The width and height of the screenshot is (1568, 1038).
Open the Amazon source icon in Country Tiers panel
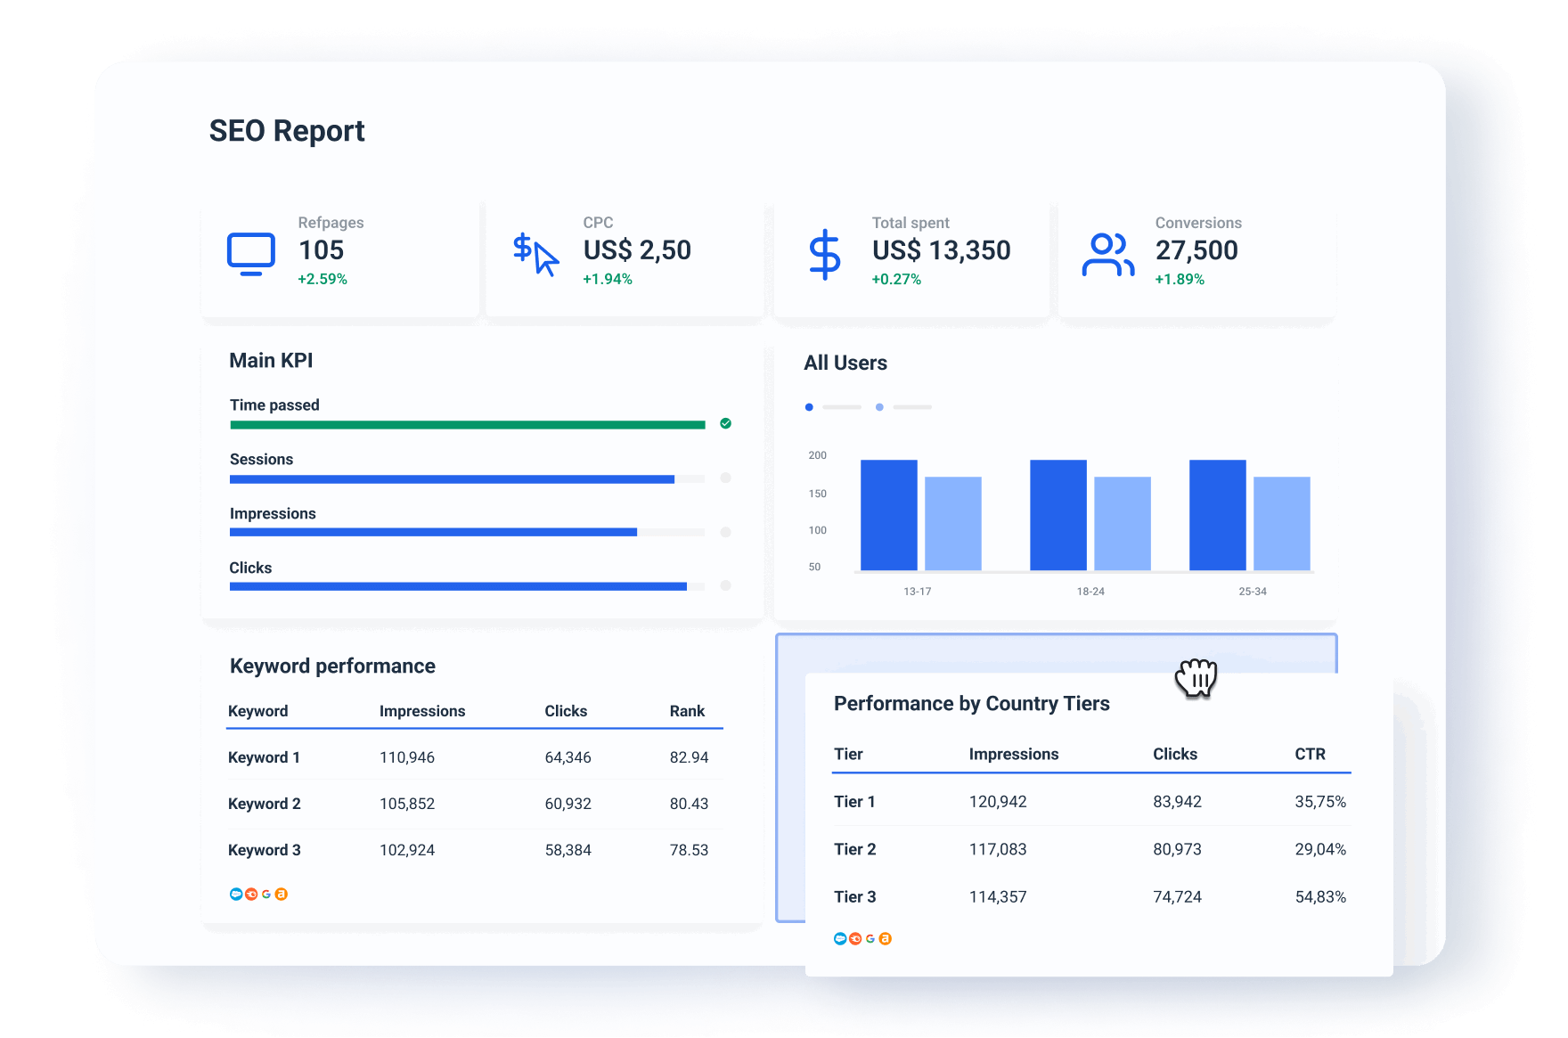(x=886, y=938)
